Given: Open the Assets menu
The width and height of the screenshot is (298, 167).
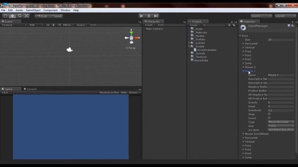Looking at the screenshot, I should tap(19, 10).
